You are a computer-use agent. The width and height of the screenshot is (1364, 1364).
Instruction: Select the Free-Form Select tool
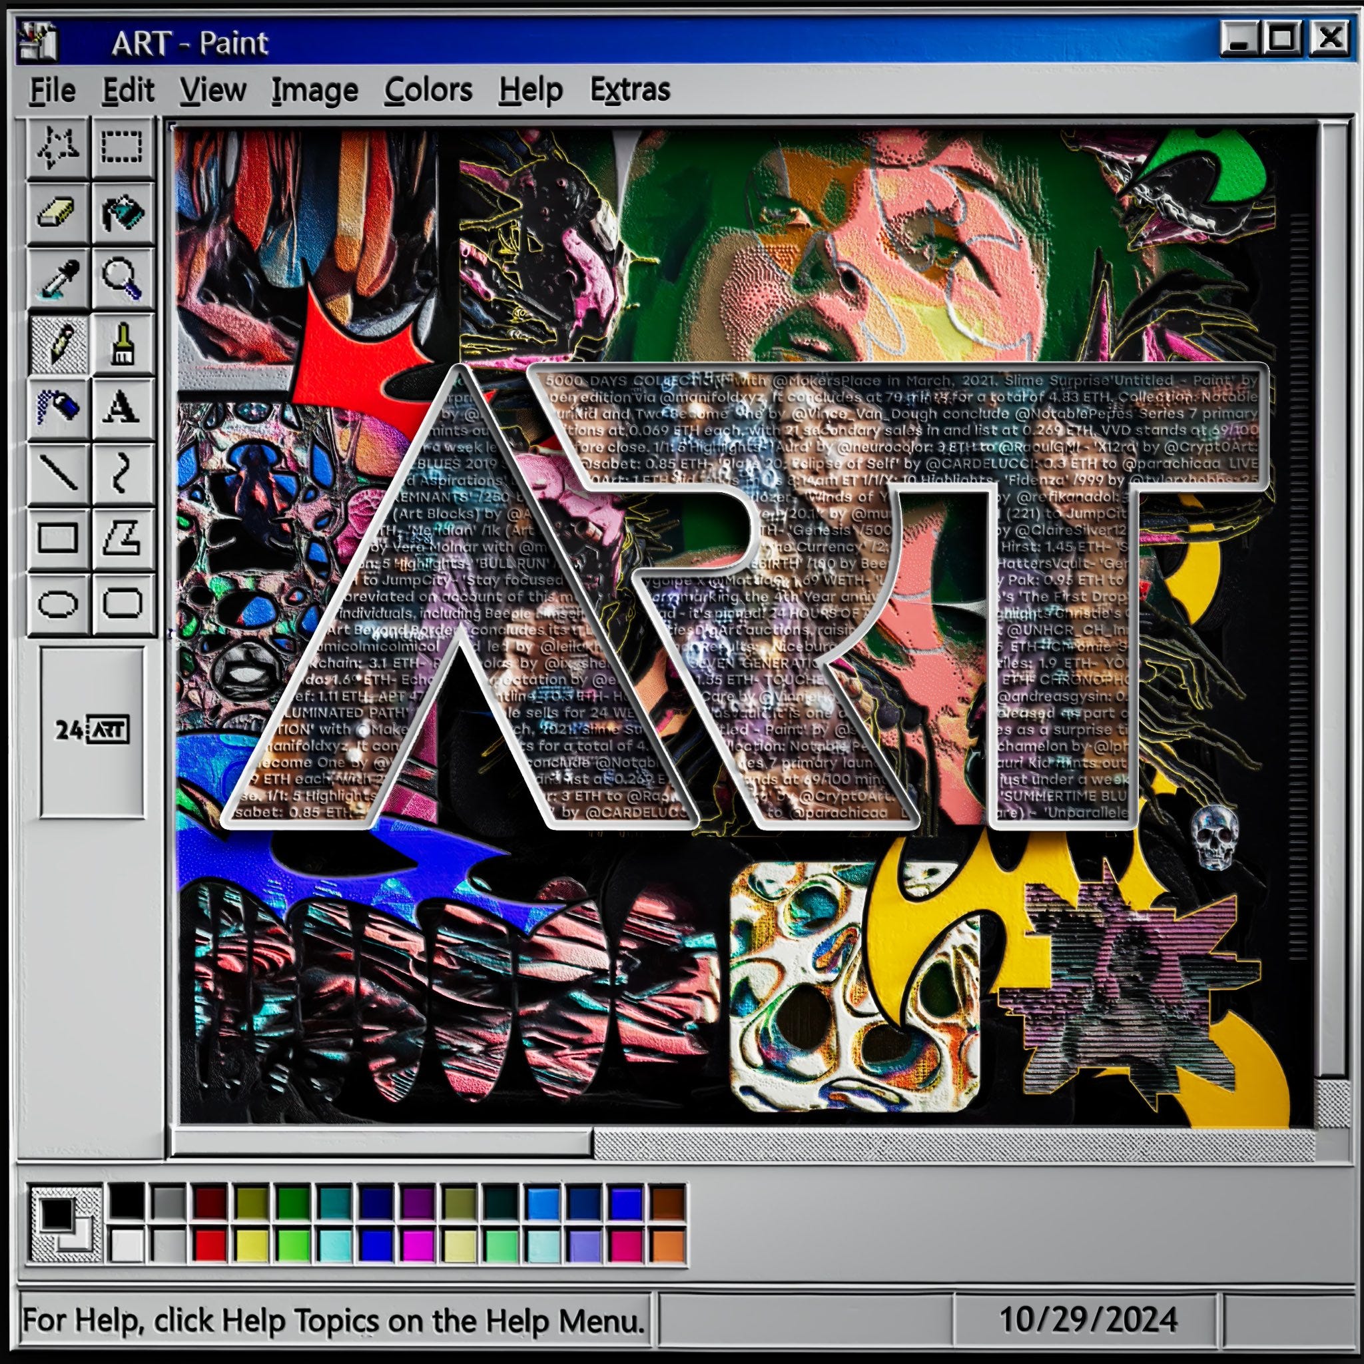[58, 148]
